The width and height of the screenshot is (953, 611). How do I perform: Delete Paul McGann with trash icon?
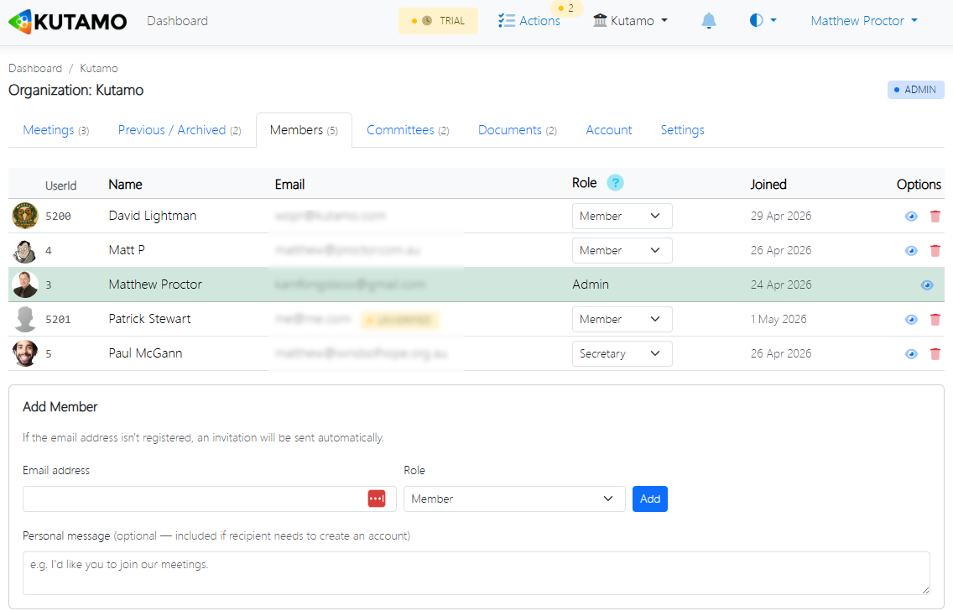tap(935, 354)
